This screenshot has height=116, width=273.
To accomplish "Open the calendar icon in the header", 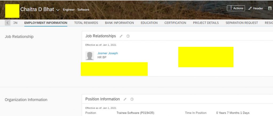I will click(x=270, y=8).
